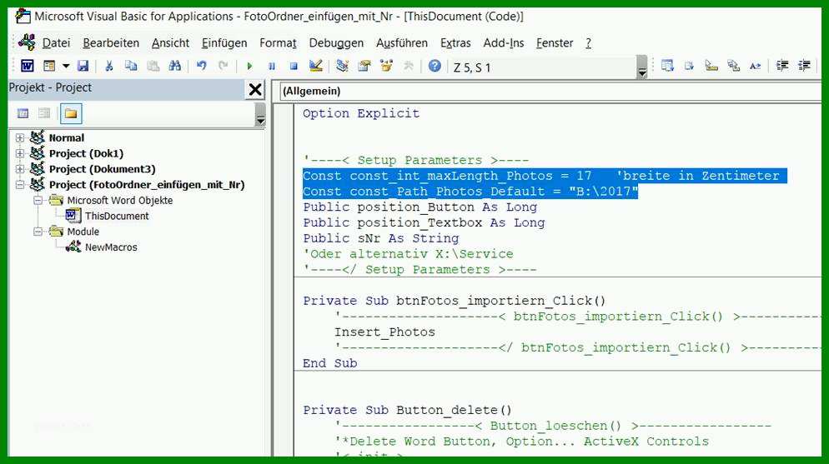
Task: Click the Visual Basic application title icon
Action: (23, 17)
